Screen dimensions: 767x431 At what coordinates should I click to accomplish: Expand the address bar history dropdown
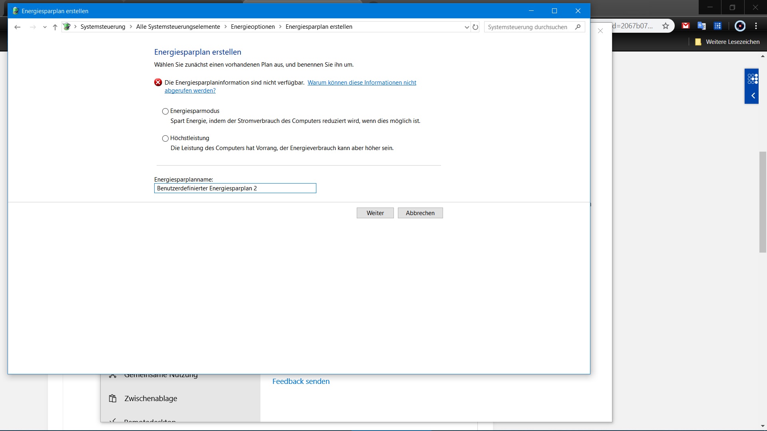click(x=467, y=27)
